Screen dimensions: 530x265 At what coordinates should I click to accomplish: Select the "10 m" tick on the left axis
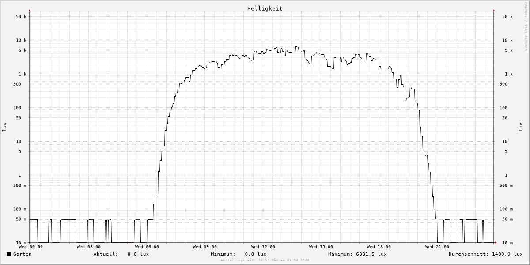tap(21, 243)
